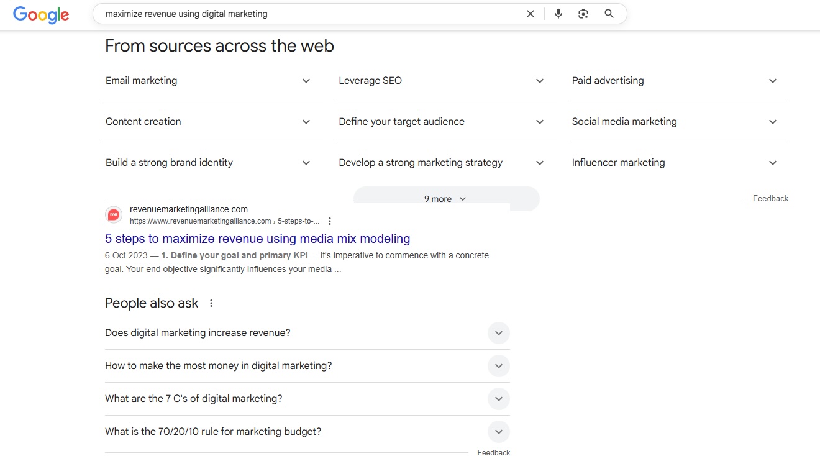The image size is (820, 456).
Task: Click the revenuemarketingalliance site favicon
Action: point(114,215)
